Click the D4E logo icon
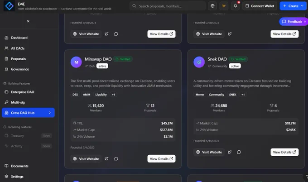This screenshot has width=308, height=182. click(9, 6)
